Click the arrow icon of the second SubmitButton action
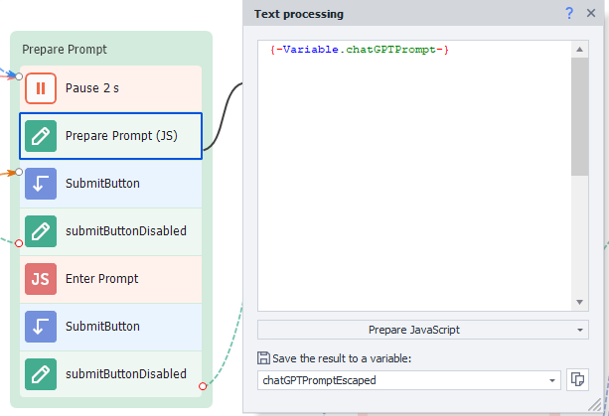The image size is (609, 416). (41, 327)
